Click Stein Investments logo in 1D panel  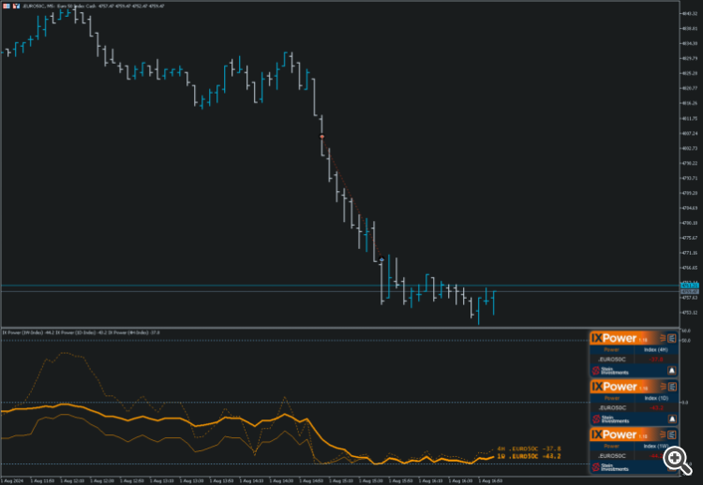click(x=610, y=419)
